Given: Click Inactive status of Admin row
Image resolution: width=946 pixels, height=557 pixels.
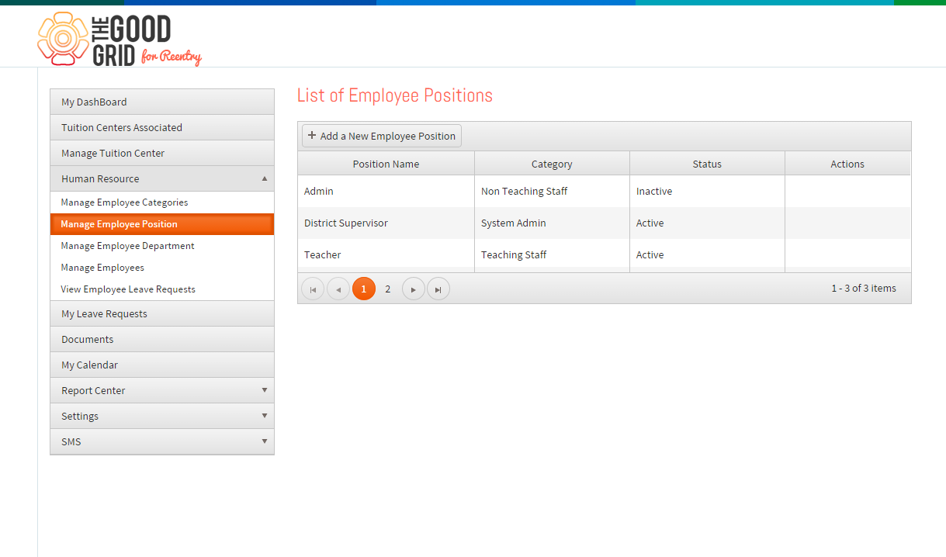Looking at the screenshot, I should [x=707, y=191].
